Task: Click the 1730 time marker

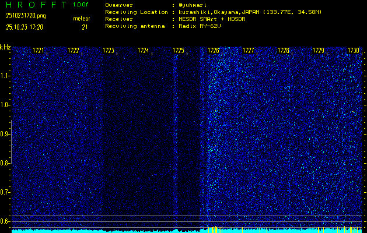Action: pyautogui.click(x=354, y=51)
